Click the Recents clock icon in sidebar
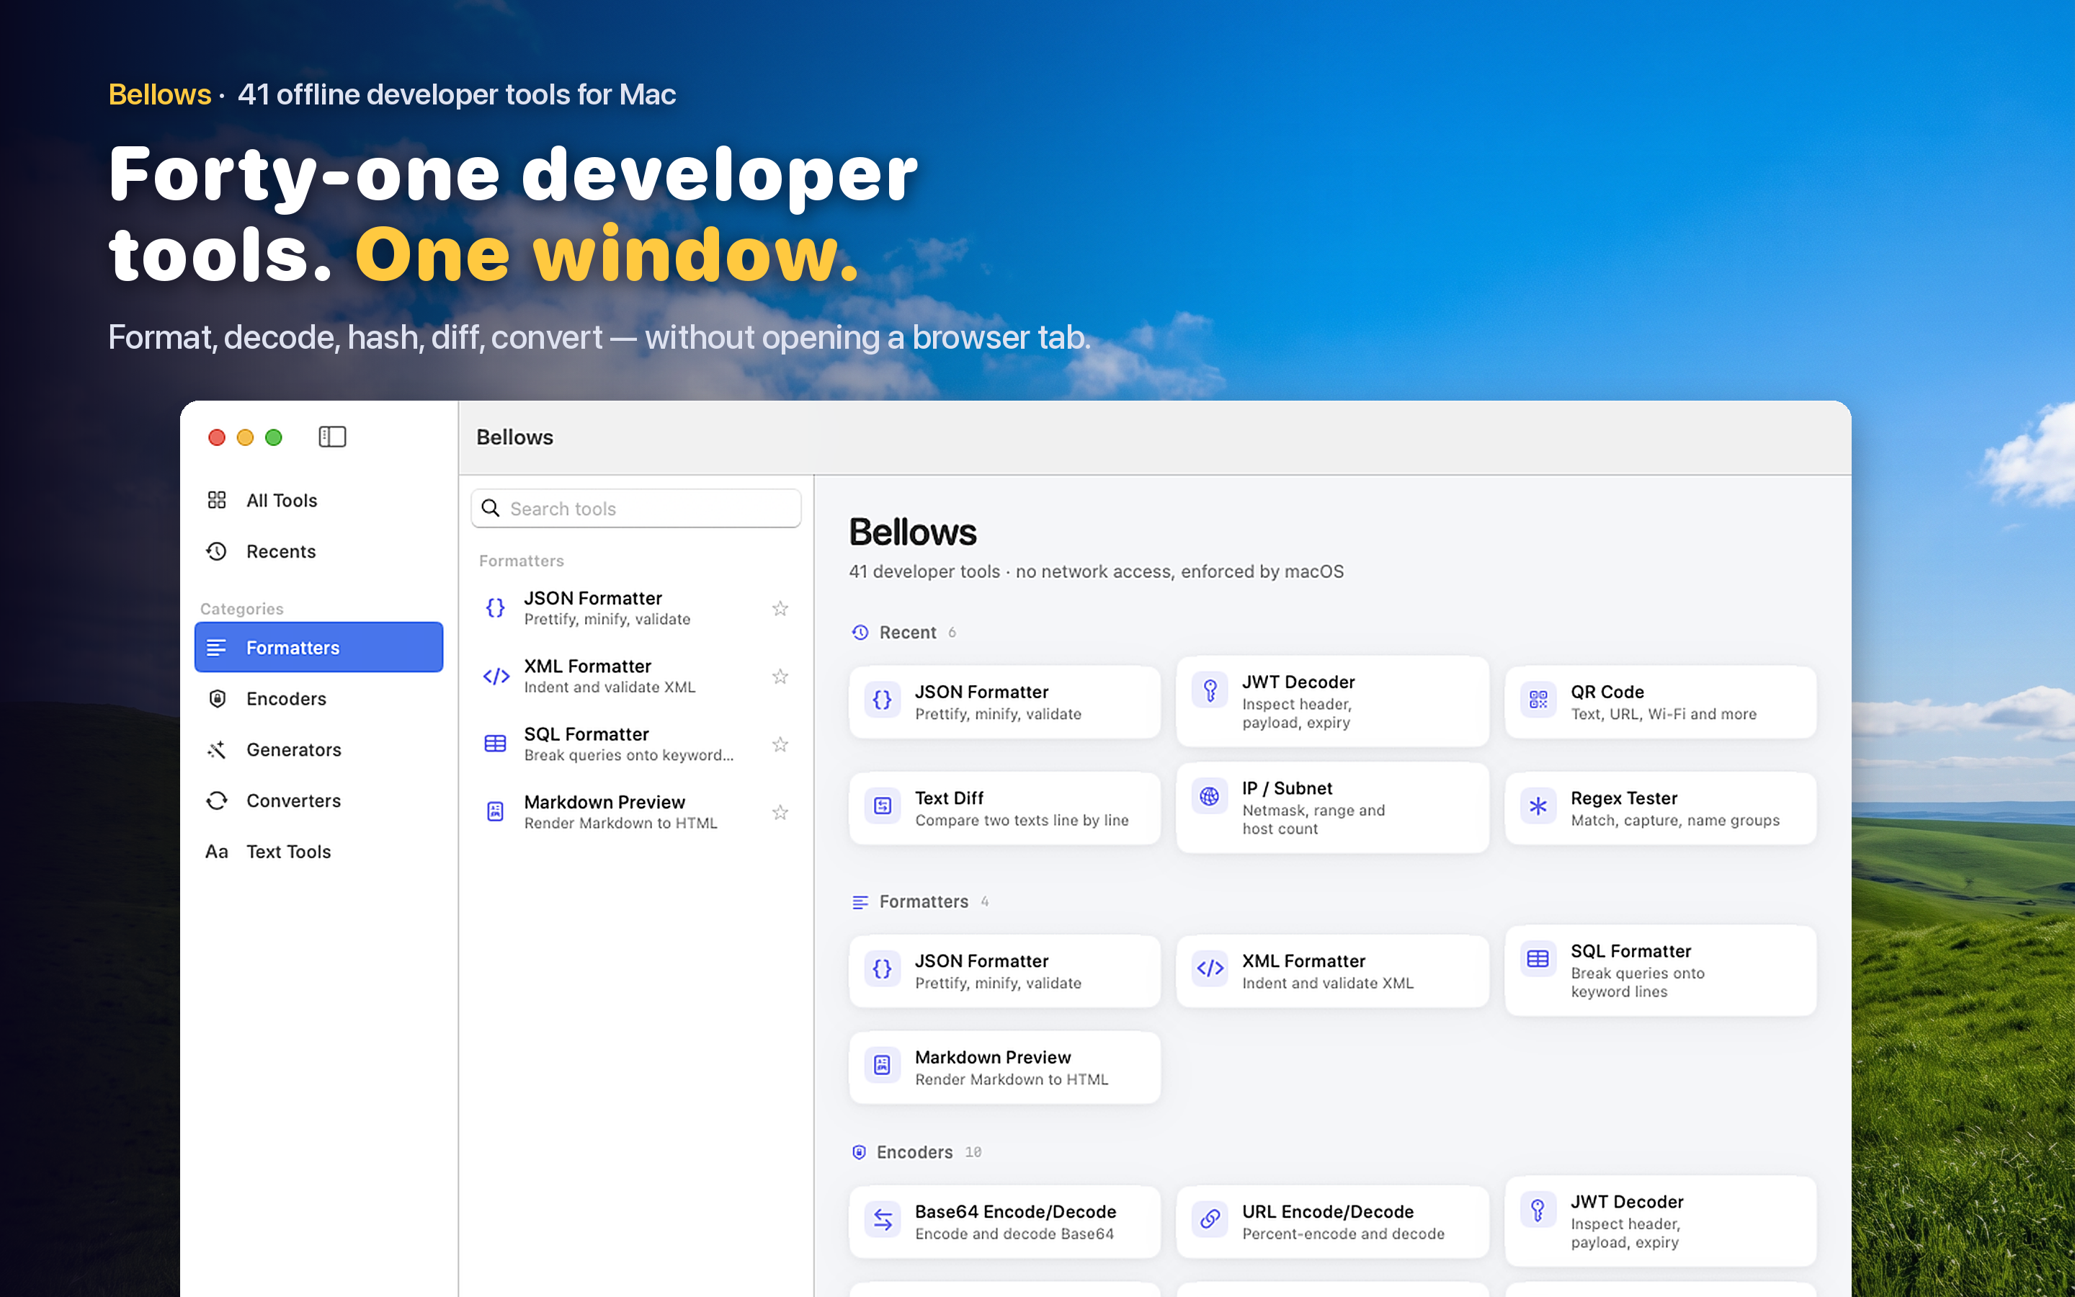Screen dimensions: 2075x1297 pyautogui.click(x=217, y=551)
